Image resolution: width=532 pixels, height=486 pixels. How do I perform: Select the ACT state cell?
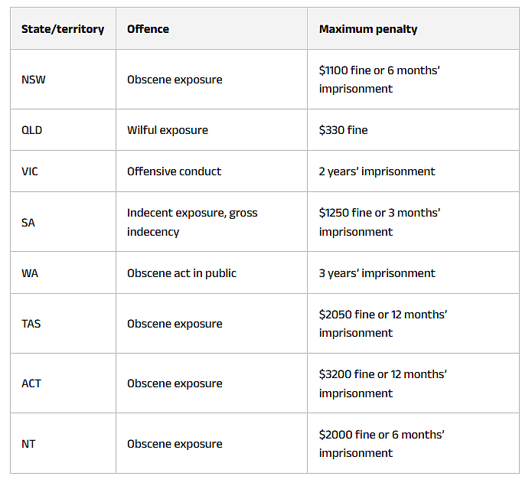point(63,383)
